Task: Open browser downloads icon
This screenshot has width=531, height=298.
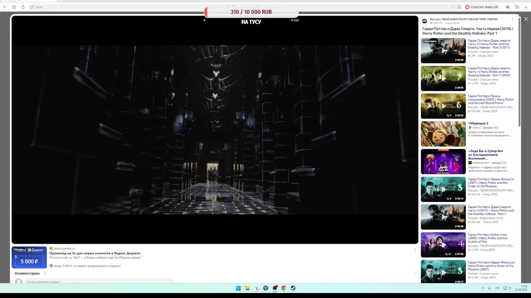Action: pos(526,7)
